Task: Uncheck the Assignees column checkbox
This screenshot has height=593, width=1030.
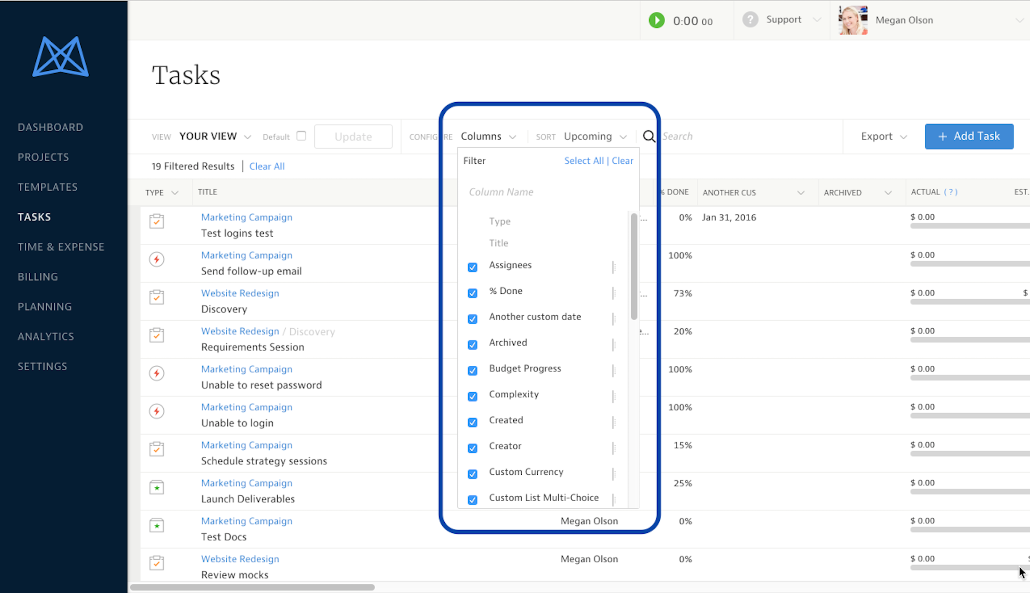Action: tap(473, 267)
